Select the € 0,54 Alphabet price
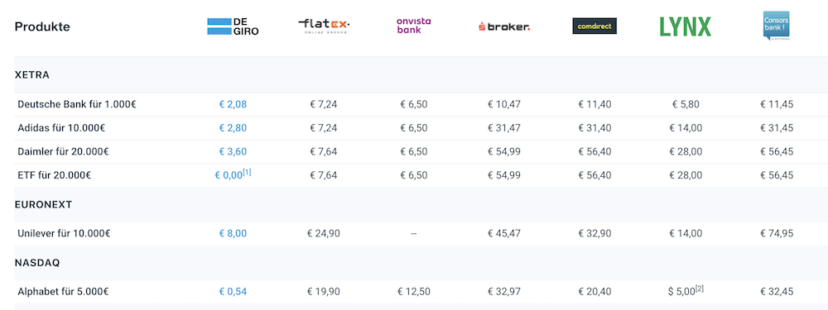This screenshot has height=310, width=828. pyautogui.click(x=233, y=292)
